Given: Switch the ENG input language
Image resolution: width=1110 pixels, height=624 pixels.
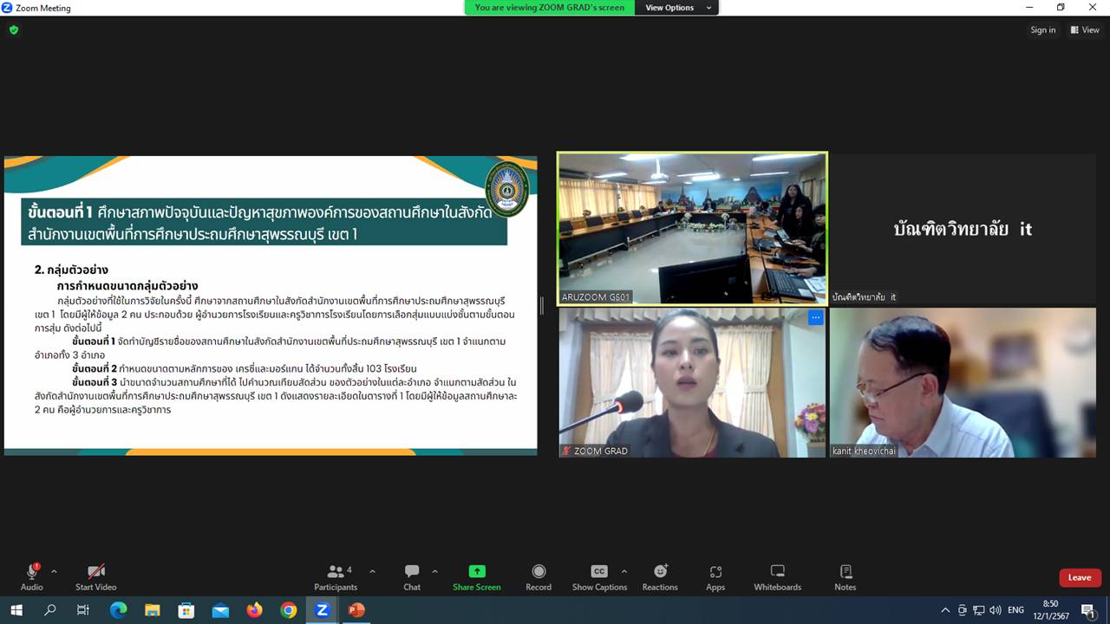Looking at the screenshot, I should point(1016,610).
